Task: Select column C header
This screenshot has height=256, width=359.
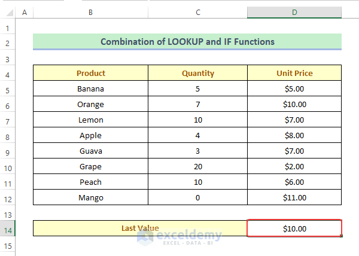Action: point(197,13)
